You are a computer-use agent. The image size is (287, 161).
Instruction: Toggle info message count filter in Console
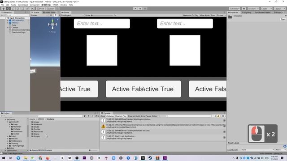click(x=214, y=116)
